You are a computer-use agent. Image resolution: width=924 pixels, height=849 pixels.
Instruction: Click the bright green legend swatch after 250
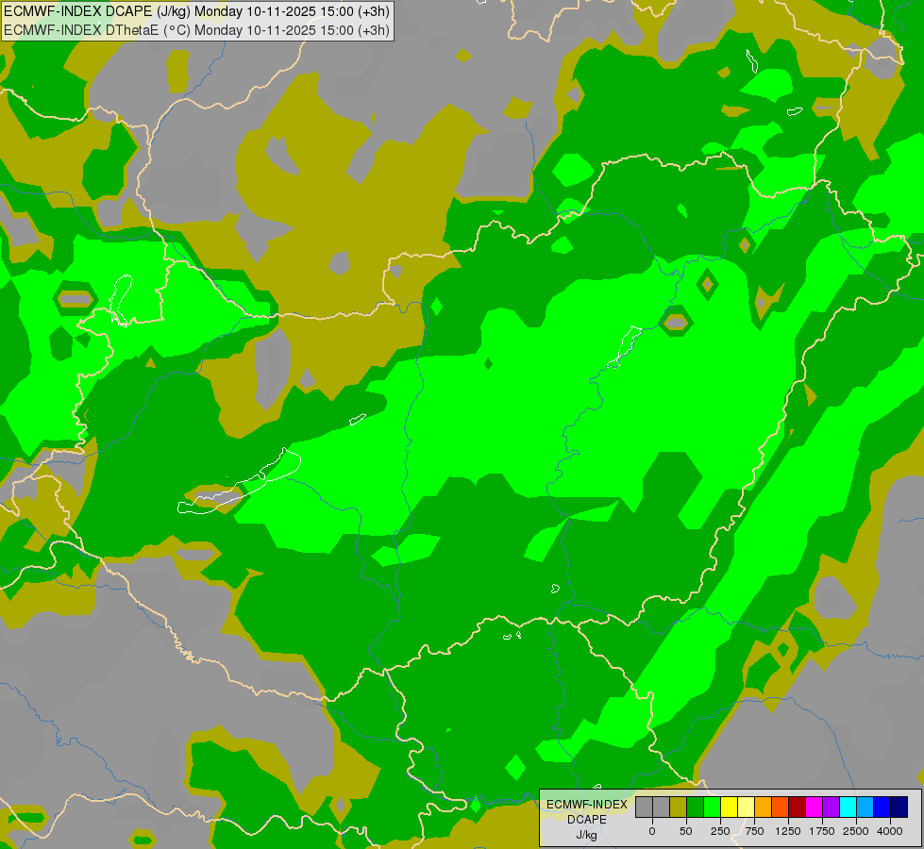click(x=713, y=807)
